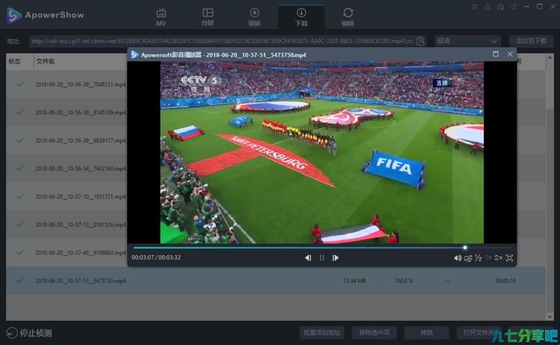Click the 100.0 % progress cell

pos(404,281)
